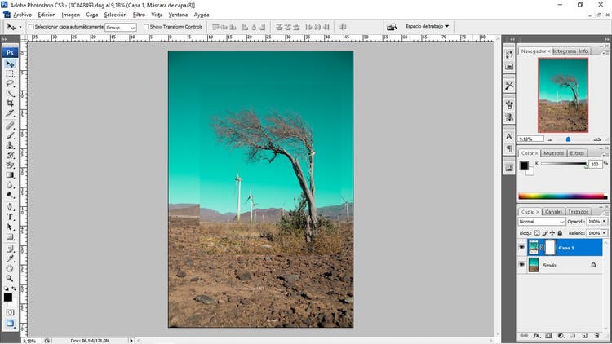Image resolution: width=612 pixels, height=344 pixels.
Task: Open the Archivo menu
Action: tap(23, 15)
